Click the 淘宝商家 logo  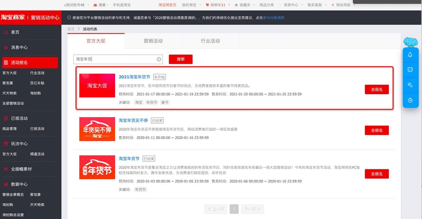13,17
